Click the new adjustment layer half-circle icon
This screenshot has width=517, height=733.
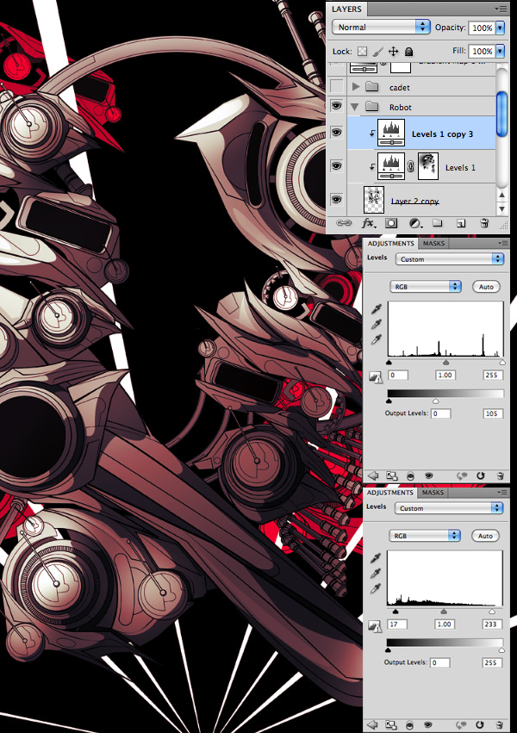[414, 223]
